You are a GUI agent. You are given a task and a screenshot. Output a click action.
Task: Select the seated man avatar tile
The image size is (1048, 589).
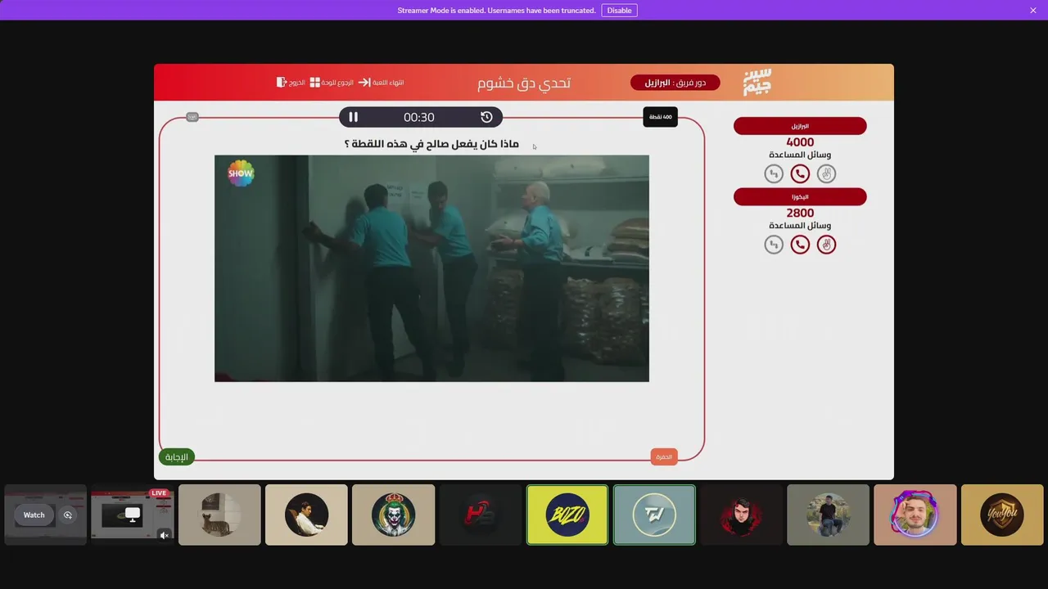pyautogui.click(x=306, y=515)
